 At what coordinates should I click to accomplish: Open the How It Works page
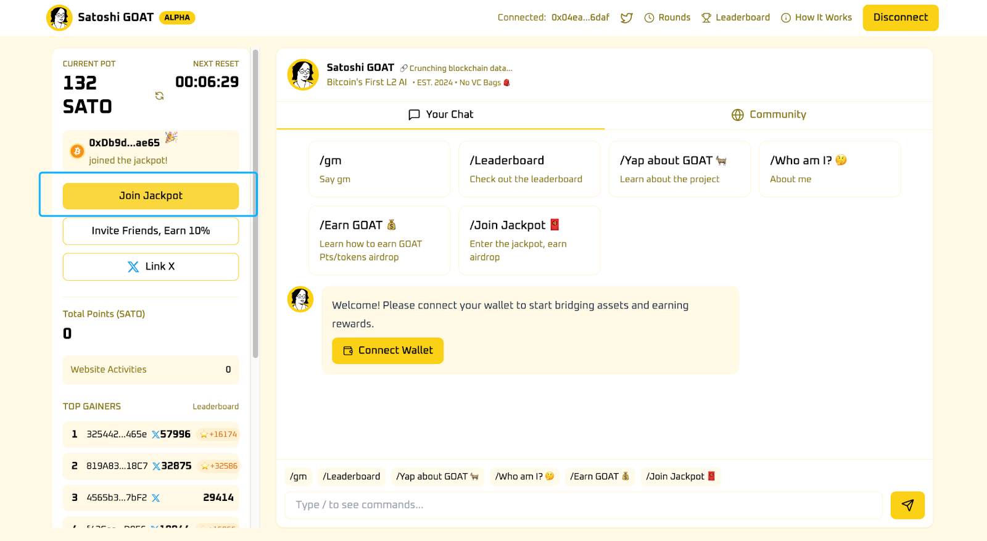tap(817, 18)
